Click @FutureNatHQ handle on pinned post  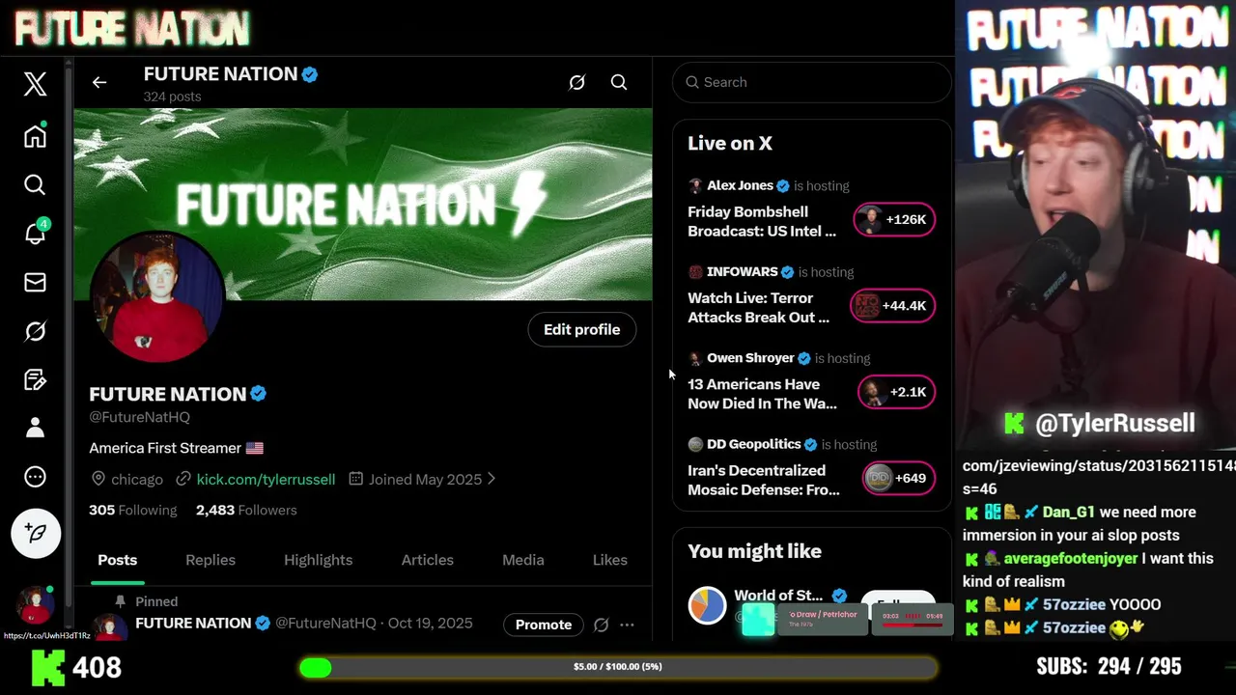click(325, 624)
